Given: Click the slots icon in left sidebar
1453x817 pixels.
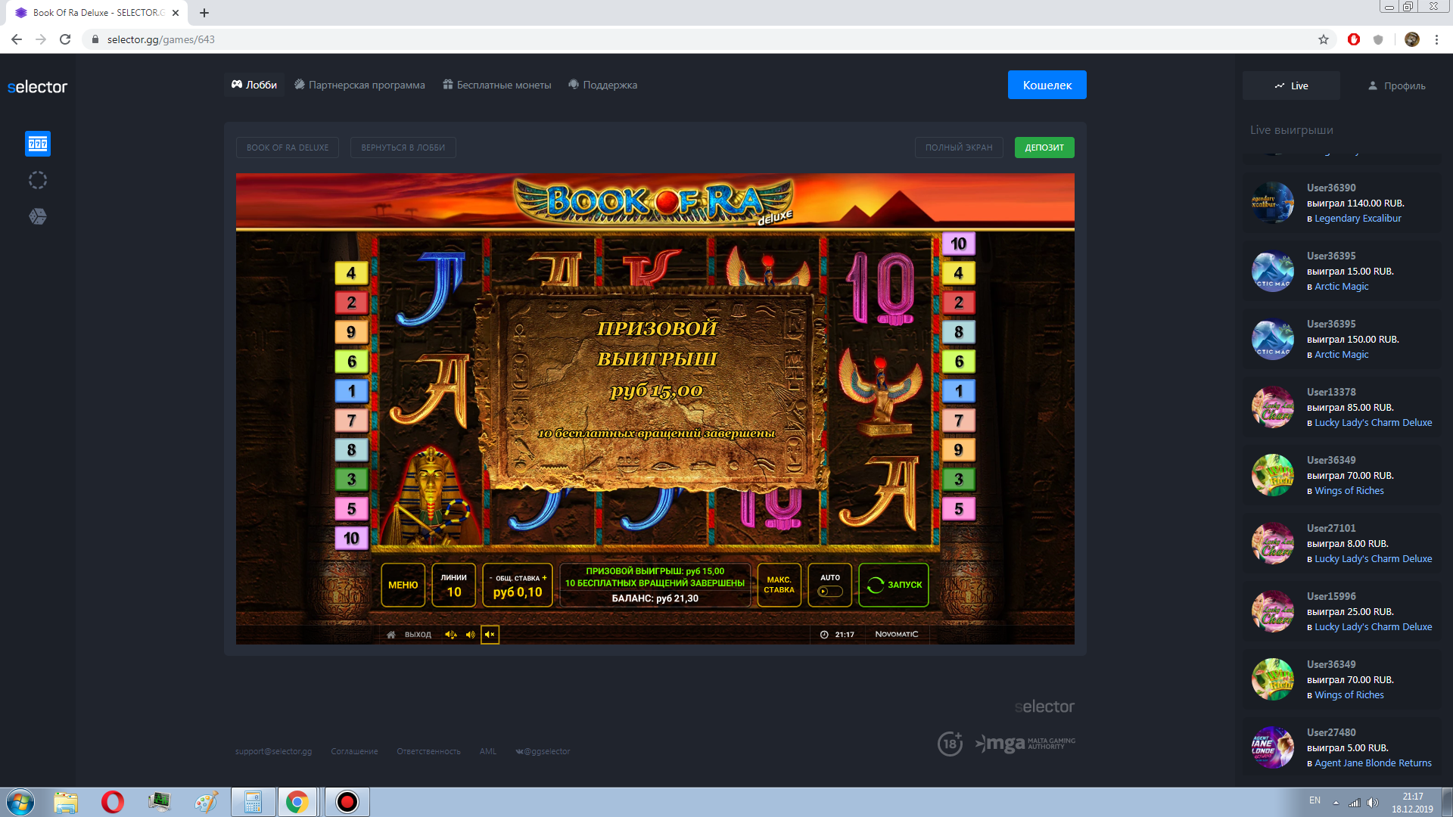Looking at the screenshot, I should coord(38,144).
